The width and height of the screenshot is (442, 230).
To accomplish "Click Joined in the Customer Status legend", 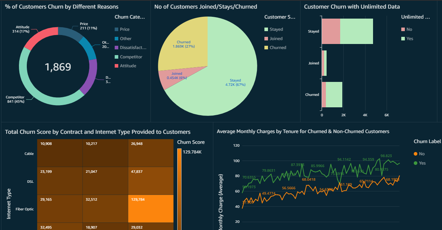I will (273, 39).
